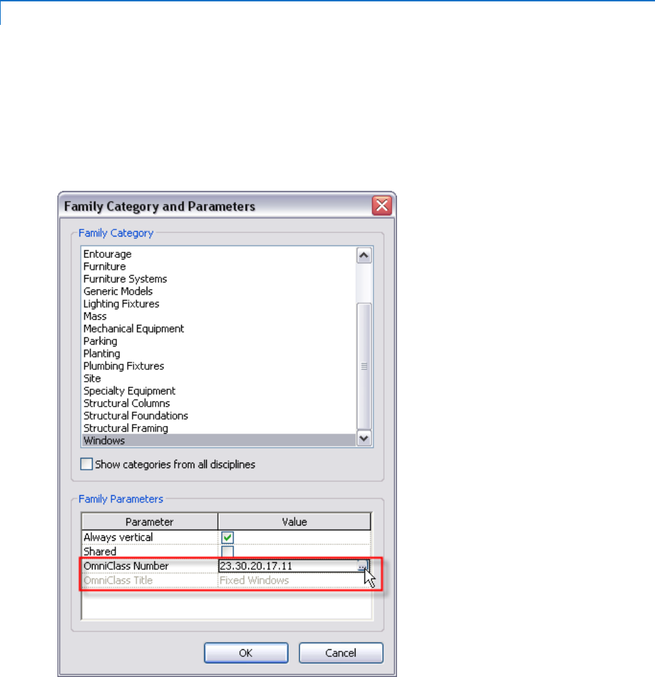Enable Show categories from all disciplines
The width and height of the screenshot is (655, 677).
[x=86, y=464]
